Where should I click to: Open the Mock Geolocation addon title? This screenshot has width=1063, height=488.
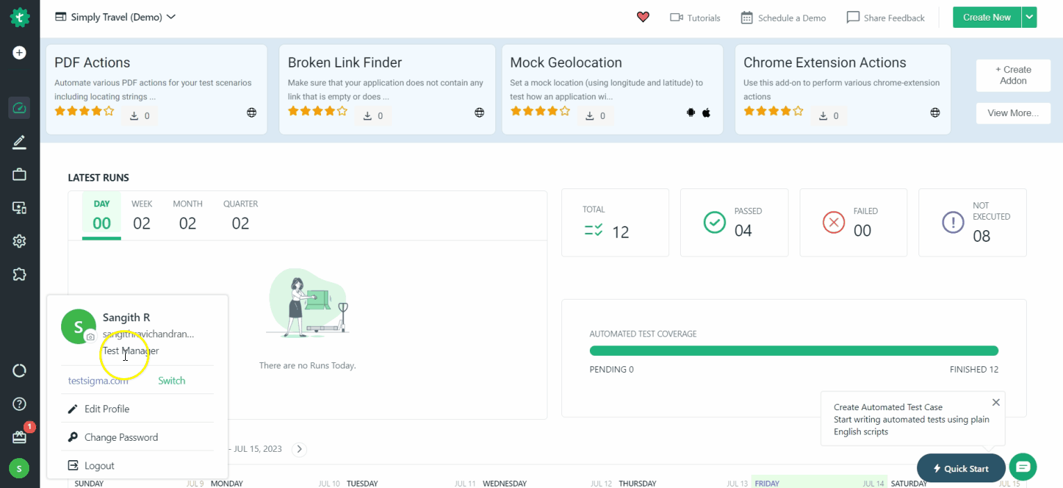click(566, 63)
